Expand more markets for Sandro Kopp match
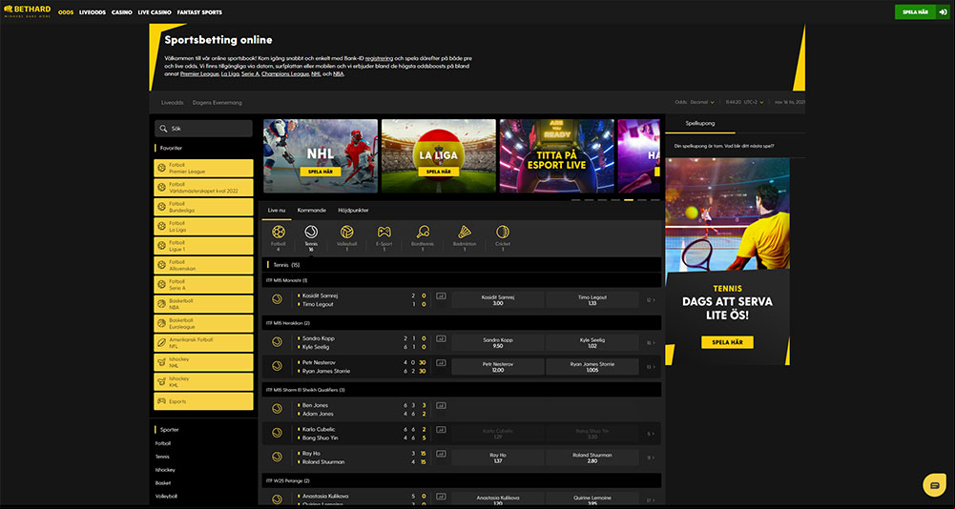The image size is (955, 509). 651,343
